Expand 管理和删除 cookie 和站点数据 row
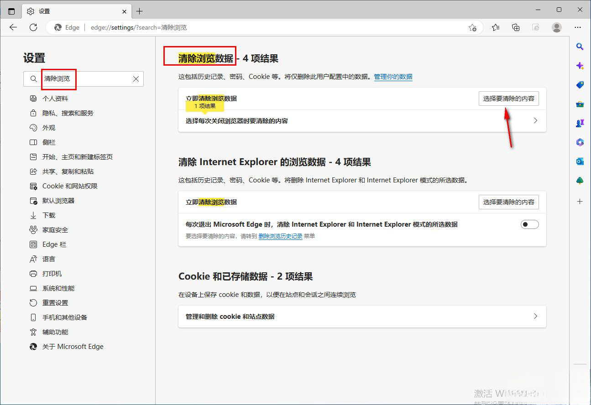 362,317
